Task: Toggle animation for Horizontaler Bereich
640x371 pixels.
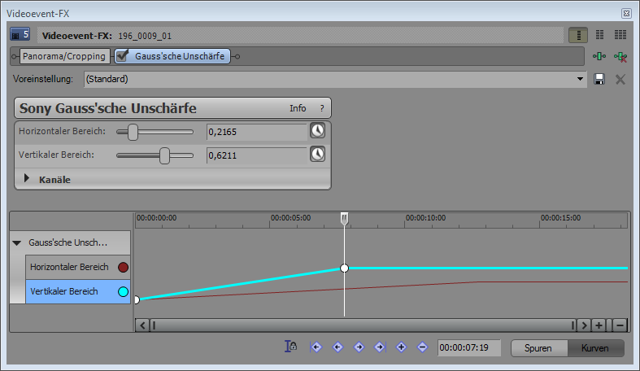Action: coord(317,130)
